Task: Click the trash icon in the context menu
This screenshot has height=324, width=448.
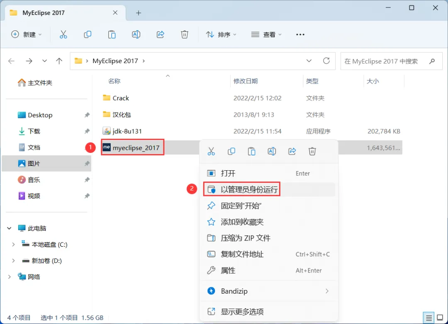Action: pos(312,151)
